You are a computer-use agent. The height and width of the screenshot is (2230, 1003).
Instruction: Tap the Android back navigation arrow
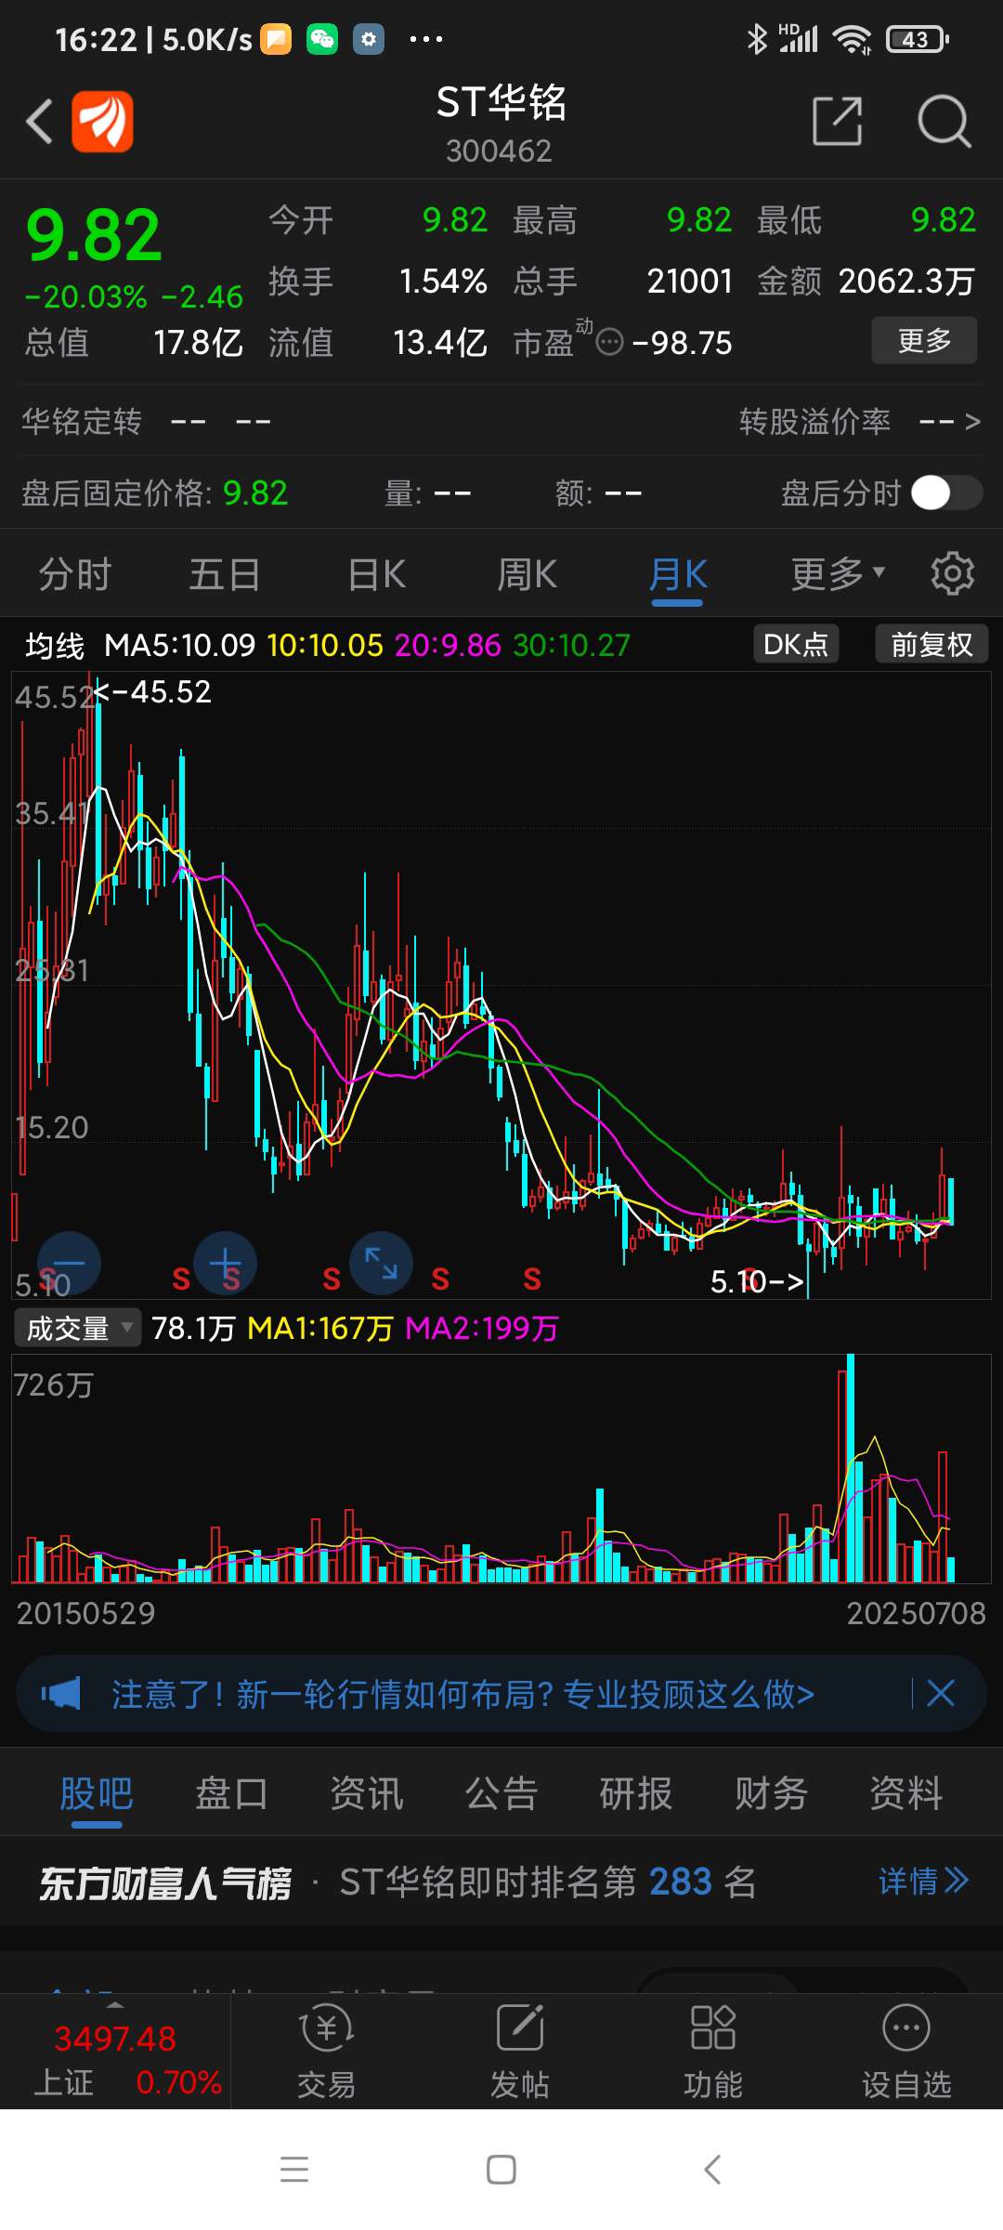712,2170
